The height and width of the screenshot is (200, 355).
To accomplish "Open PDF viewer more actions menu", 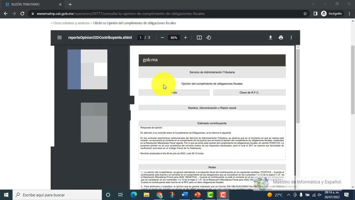I will point(291,37).
